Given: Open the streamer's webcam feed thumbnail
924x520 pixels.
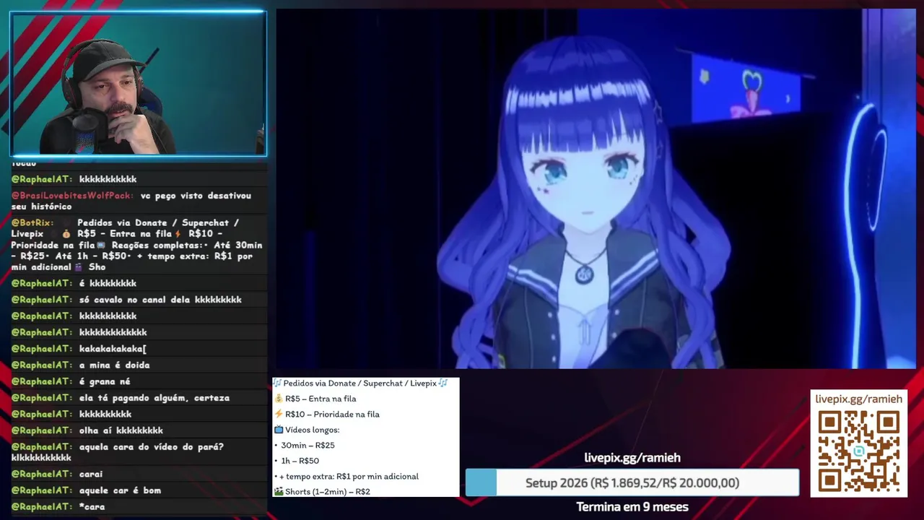Looking at the screenshot, I should click(138, 84).
